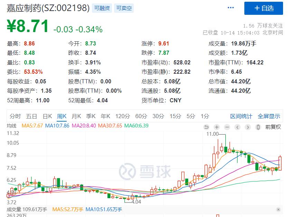Image resolution: width=291 pixels, height=217 pixels.
Task: Click the 涨停 value 9.61
Action: tap(164, 44)
